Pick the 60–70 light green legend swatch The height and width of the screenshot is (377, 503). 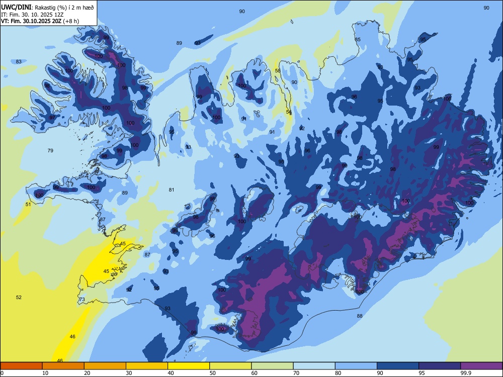[x=272, y=366]
